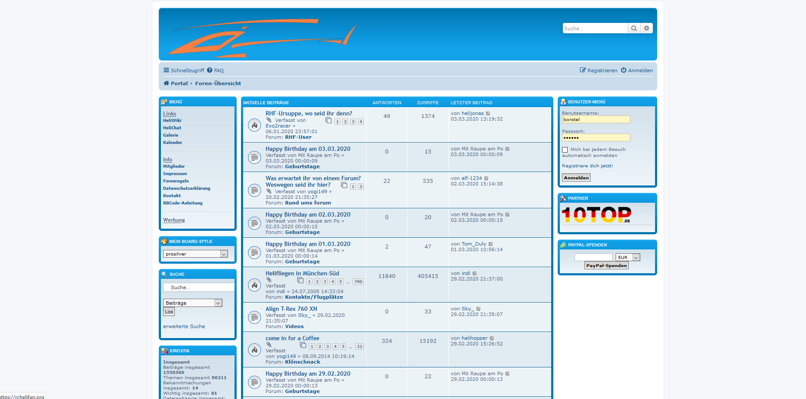806x399 pixels.
Task: Go to page 790 of Helifliegen thread
Action: coord(358,282)
